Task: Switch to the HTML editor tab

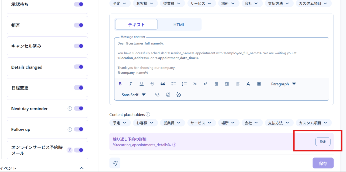Action: click(x=179, y=25)
